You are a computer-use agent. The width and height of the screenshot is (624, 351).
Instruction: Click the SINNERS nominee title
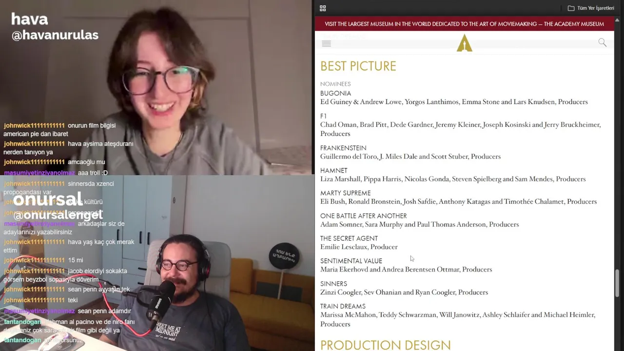pyautogui.click(x=333, y=284)
